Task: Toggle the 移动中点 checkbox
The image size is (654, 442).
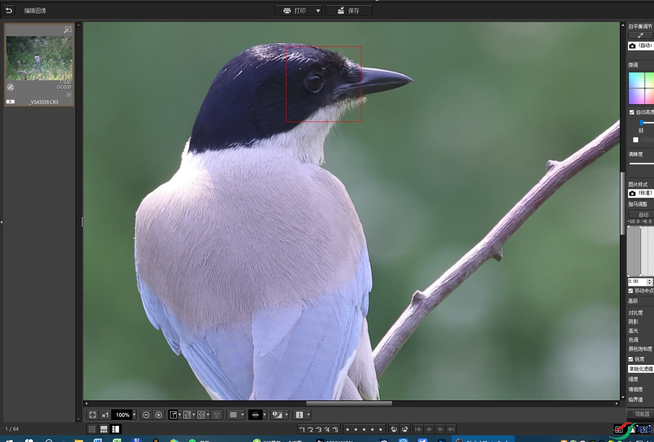Action: [x=630, y=291]
